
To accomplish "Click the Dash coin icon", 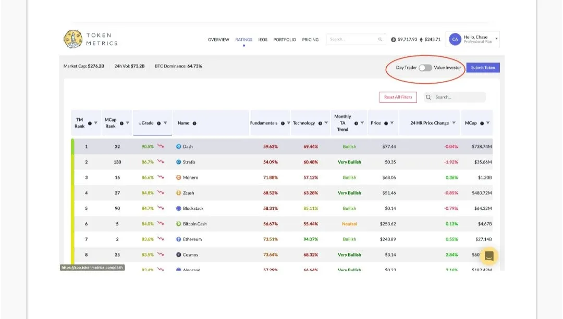I will 178,147.
